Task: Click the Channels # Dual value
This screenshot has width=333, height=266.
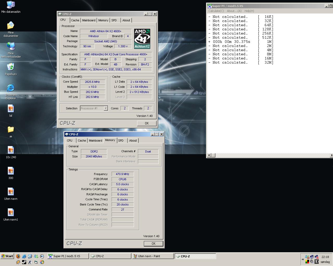Action: click(x=148, y=151)
